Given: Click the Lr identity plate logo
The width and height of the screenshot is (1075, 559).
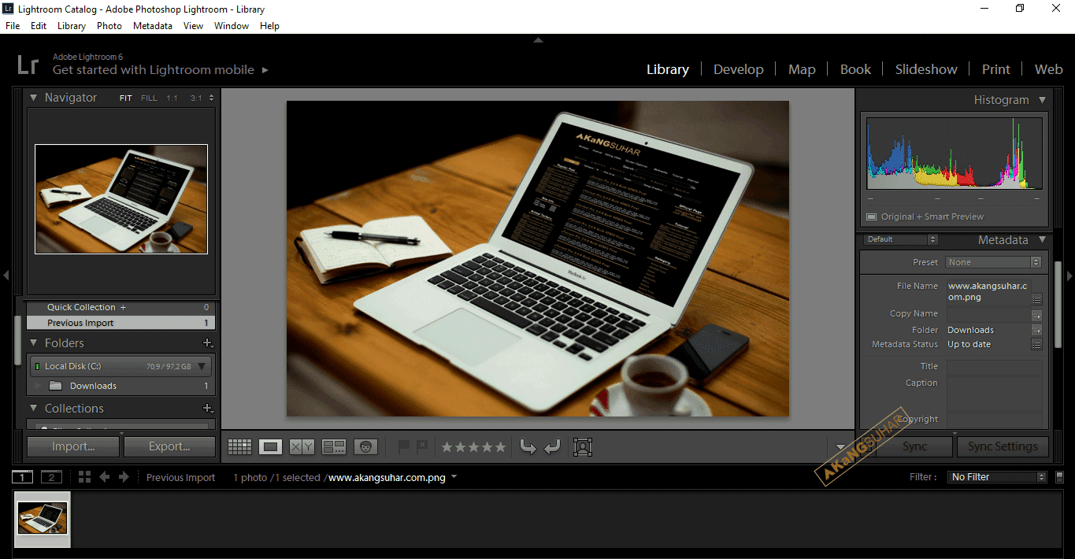Looking at the screenshot, I should 28,64.
